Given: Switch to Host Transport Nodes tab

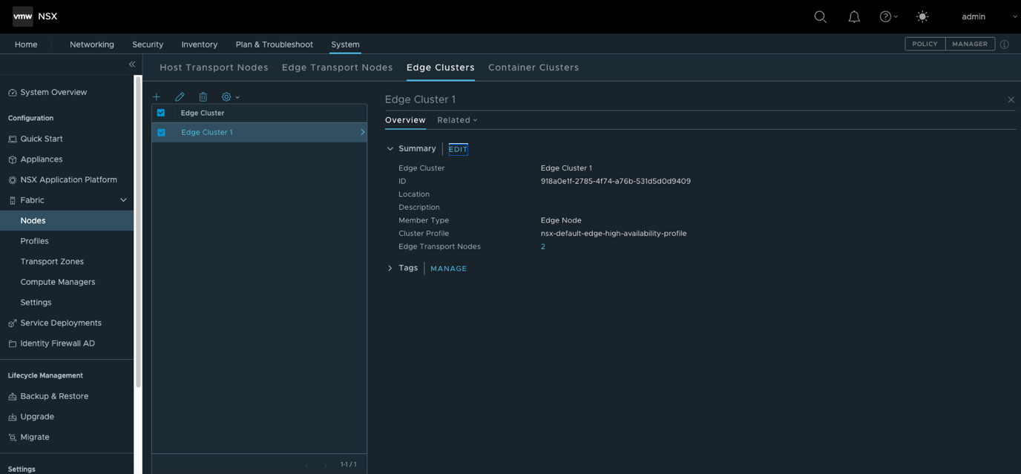Looking at the screenshot, I should (x=214, y=68).
